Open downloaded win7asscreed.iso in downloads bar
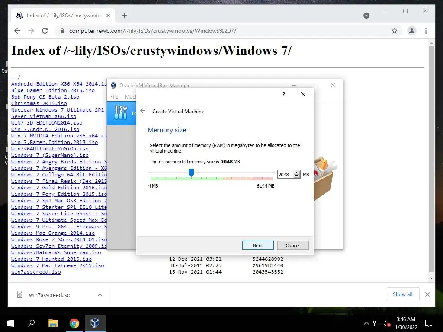Screen dimensions: 443x332 click(49, 295)
